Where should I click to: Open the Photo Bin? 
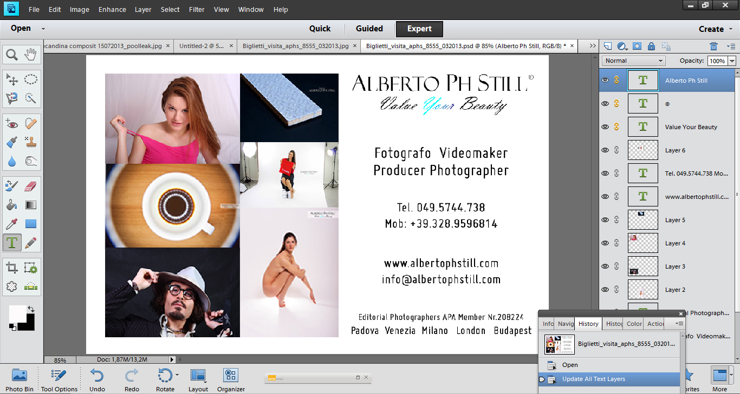click(x=19, y=379)
